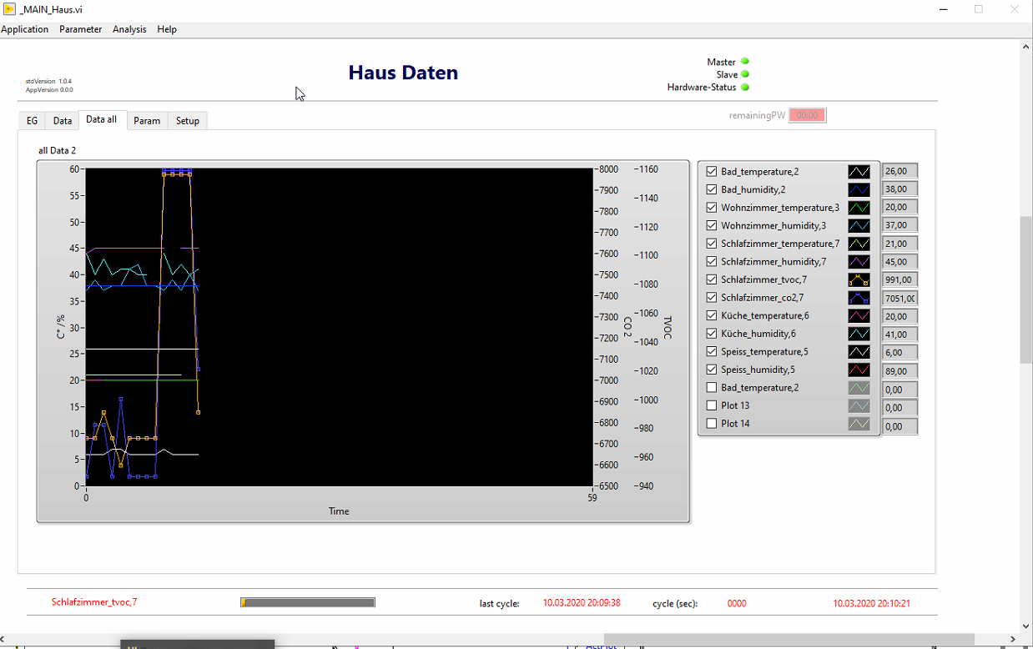Open Speiss_temperature,5 plot style icon
The width and height of the screenshot is (1033, 649).
coord(859,351)
